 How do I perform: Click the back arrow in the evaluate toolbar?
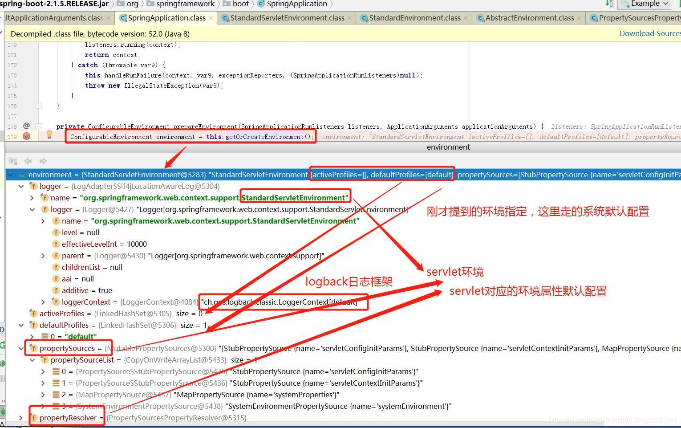tap(28, 161)
